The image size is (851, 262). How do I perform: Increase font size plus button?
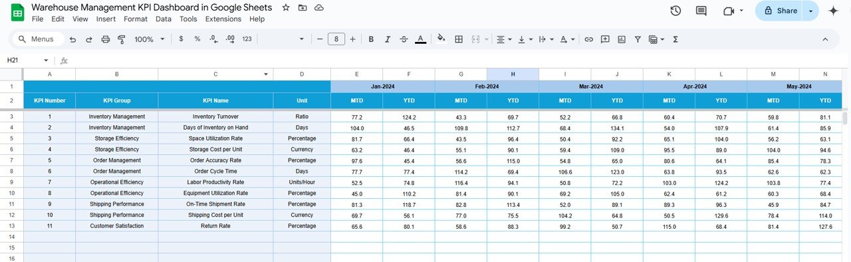point(352,39)
